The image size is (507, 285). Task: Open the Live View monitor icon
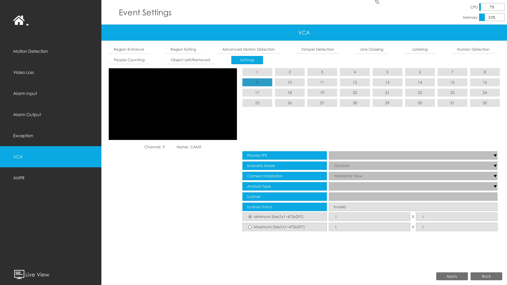[x=19, y=274]
